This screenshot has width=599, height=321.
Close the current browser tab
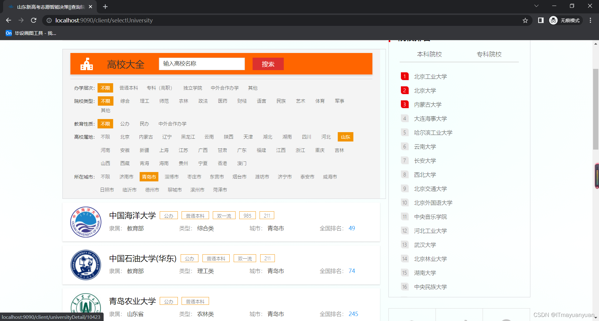(90, 7)
